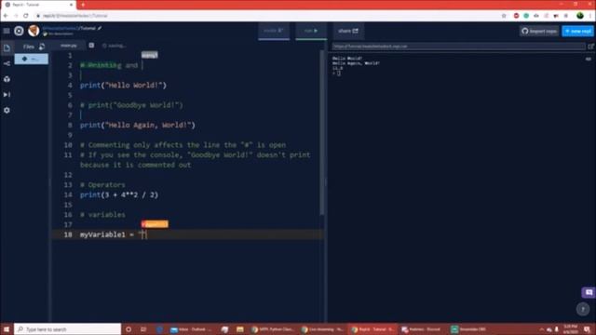Click Import repo with GitHub icon

539,31
